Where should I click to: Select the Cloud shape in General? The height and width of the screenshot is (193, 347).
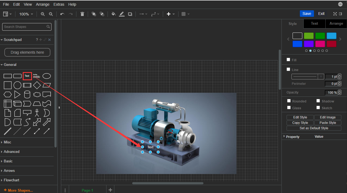point(37,95)
